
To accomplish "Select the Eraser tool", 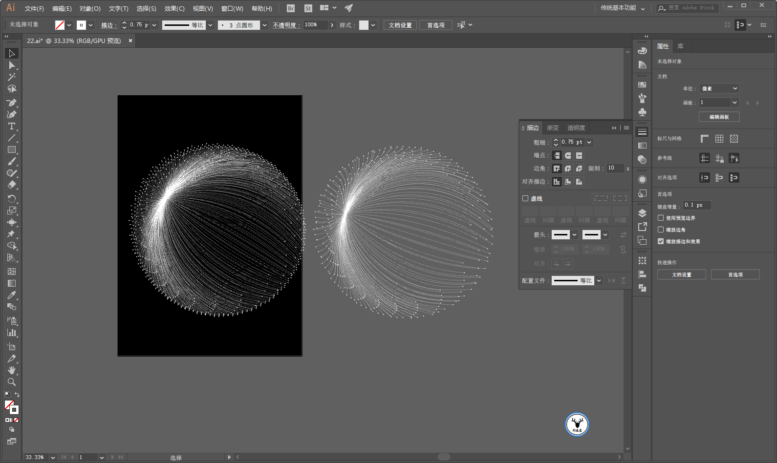I will 12,185.
